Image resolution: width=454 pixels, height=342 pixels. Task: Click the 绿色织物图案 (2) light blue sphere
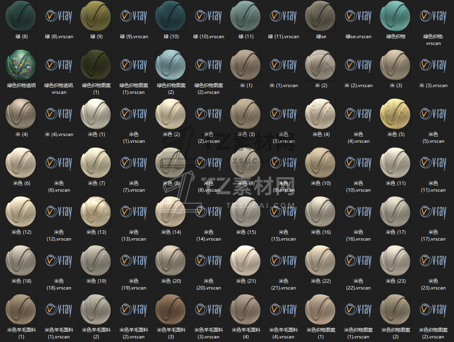(x=171, y=65)
